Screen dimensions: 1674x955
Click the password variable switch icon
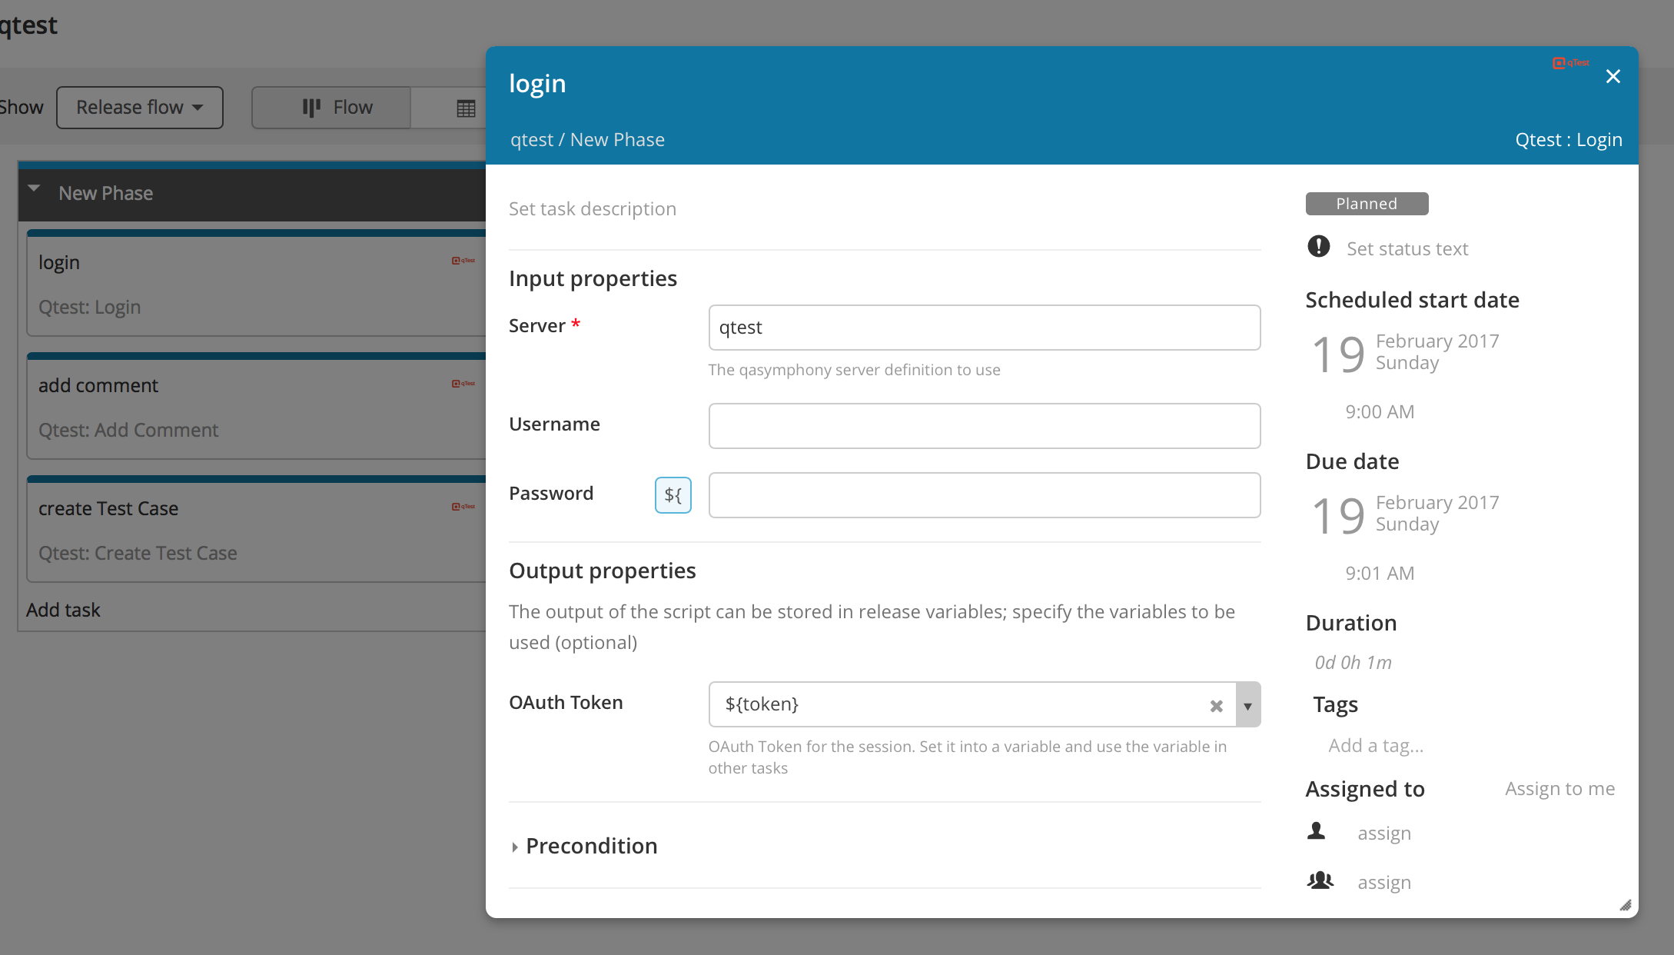point(673,495)
